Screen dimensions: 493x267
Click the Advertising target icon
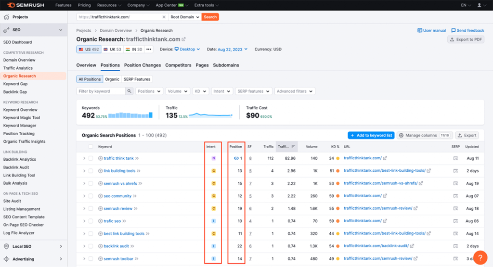(x=6, y=259)
